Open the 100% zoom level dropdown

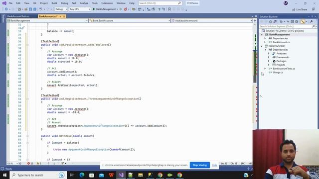point(12,164)
